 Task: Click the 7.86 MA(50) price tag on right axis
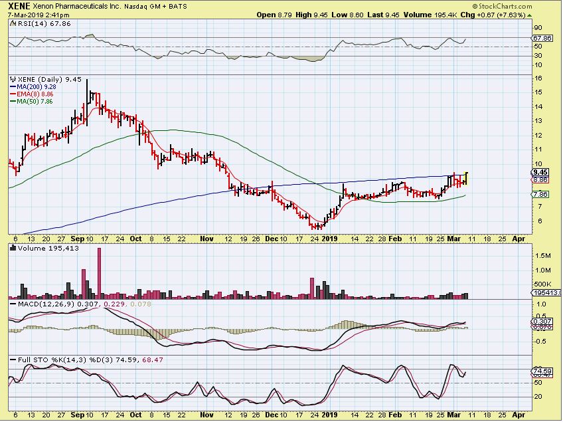540,195
